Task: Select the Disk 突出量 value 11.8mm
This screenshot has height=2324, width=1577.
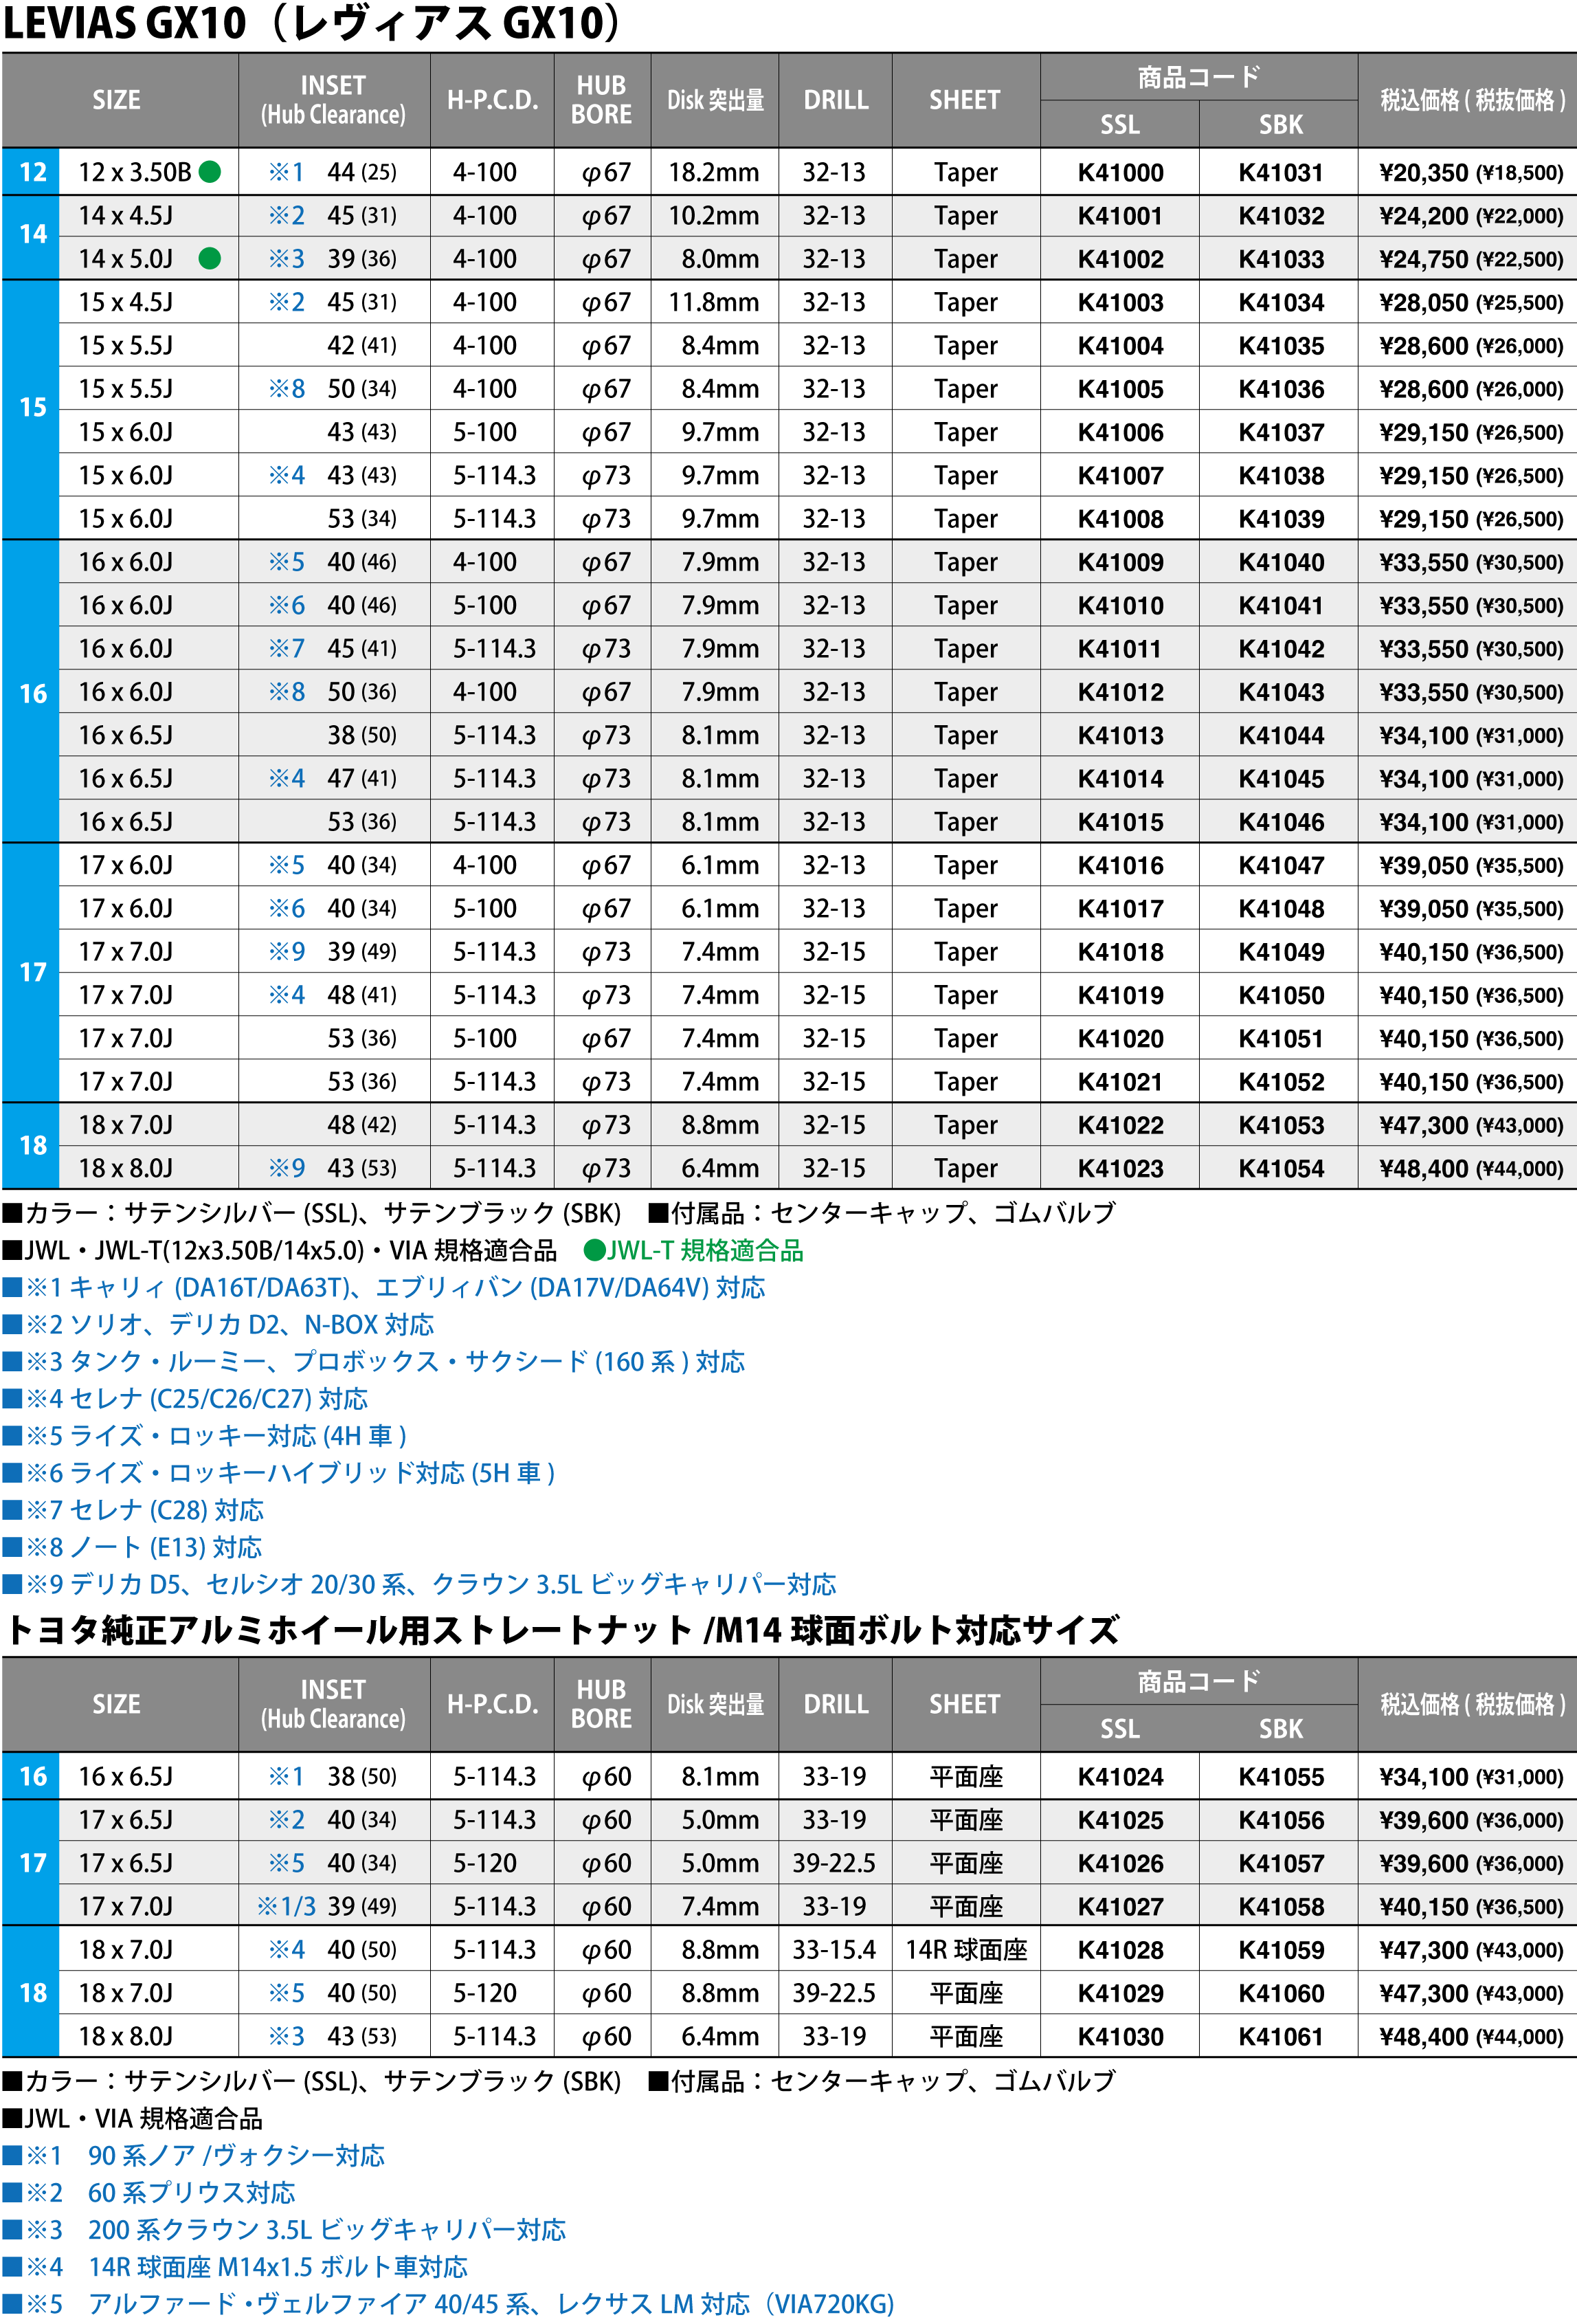Action: (x=713, y=302)
